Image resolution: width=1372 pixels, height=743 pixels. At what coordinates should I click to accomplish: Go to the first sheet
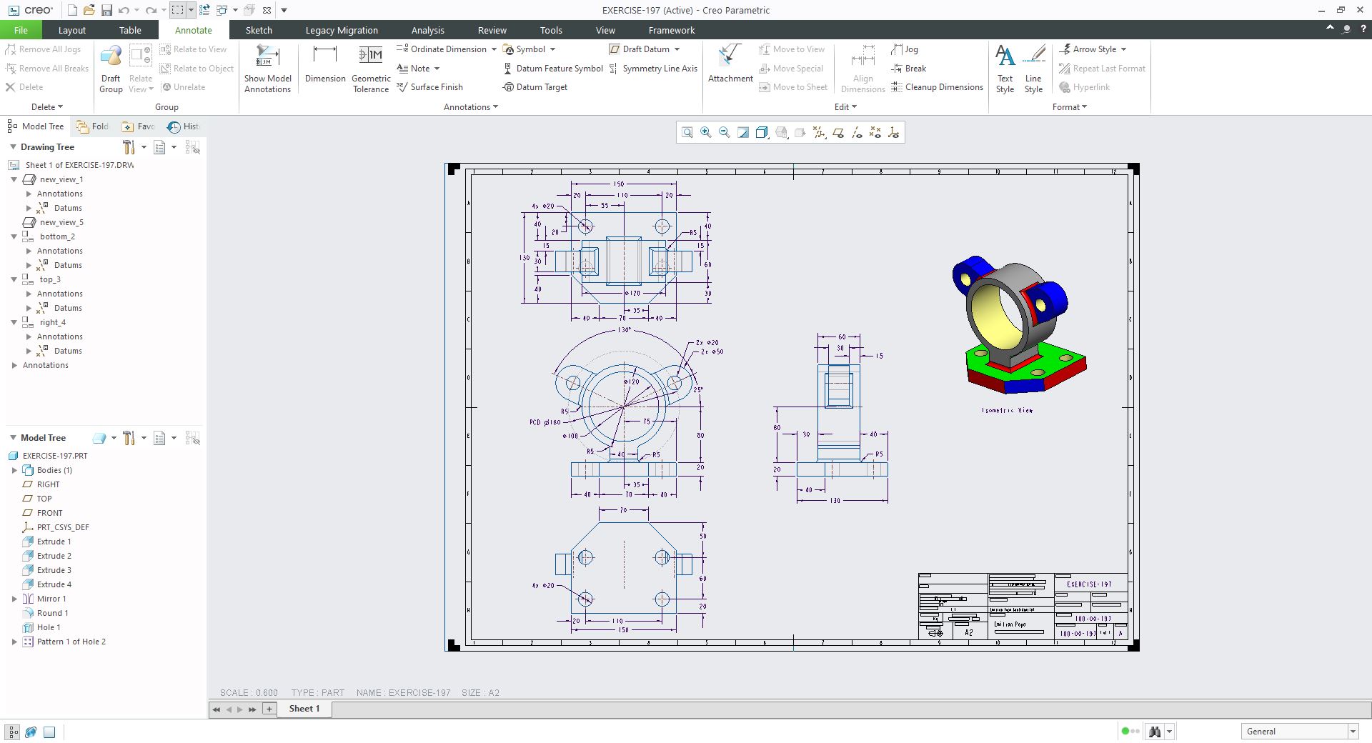point(217,709)
